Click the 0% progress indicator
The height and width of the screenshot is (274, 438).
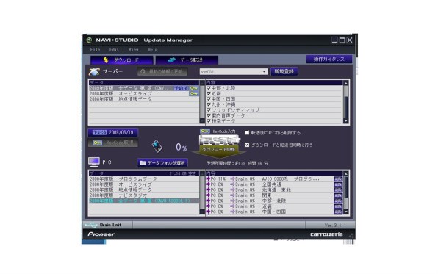182,147
